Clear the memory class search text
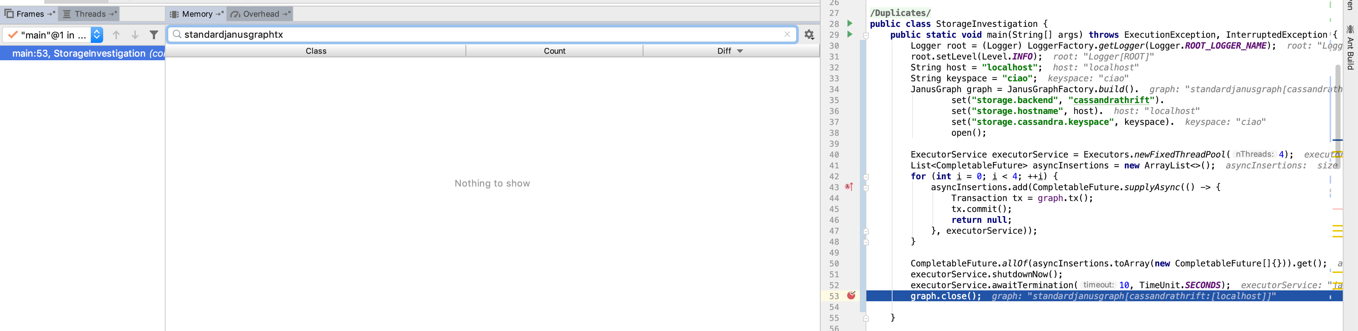Image resolution: width=1358 pixels, height=331 pixels. tap(787, 34)
